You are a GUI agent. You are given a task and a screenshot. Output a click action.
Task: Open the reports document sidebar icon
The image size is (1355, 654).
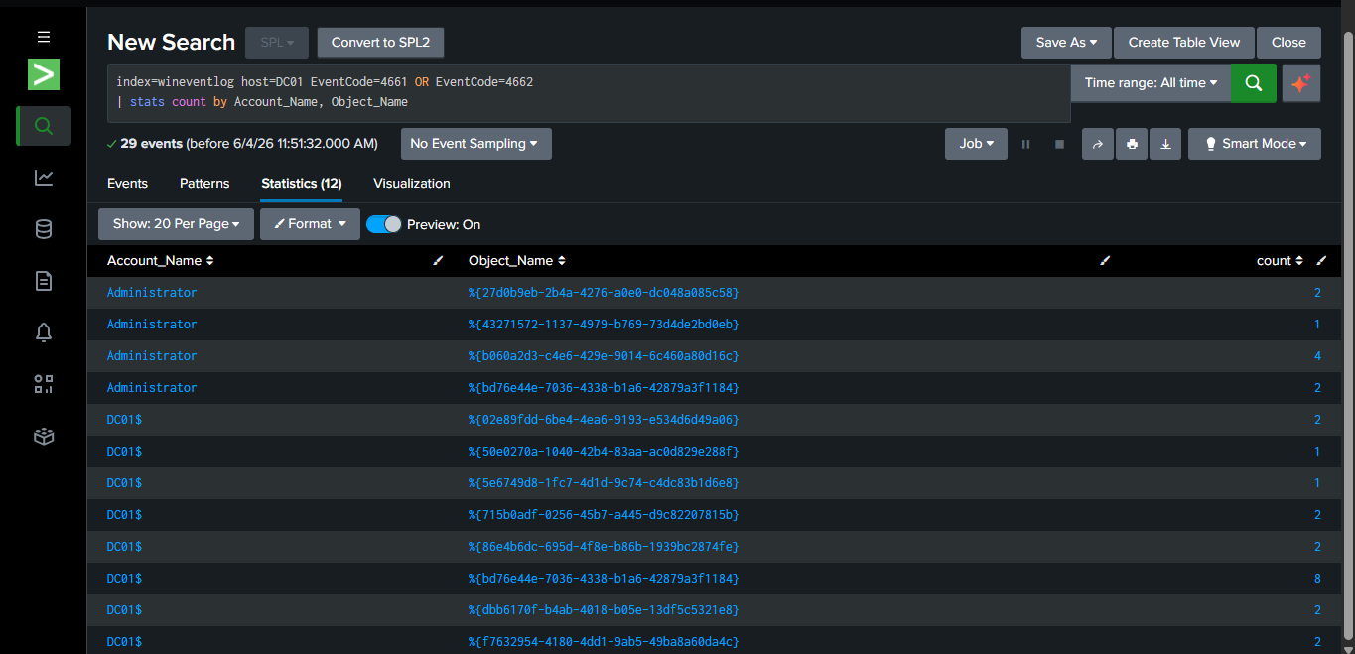(x=44, y=281)
